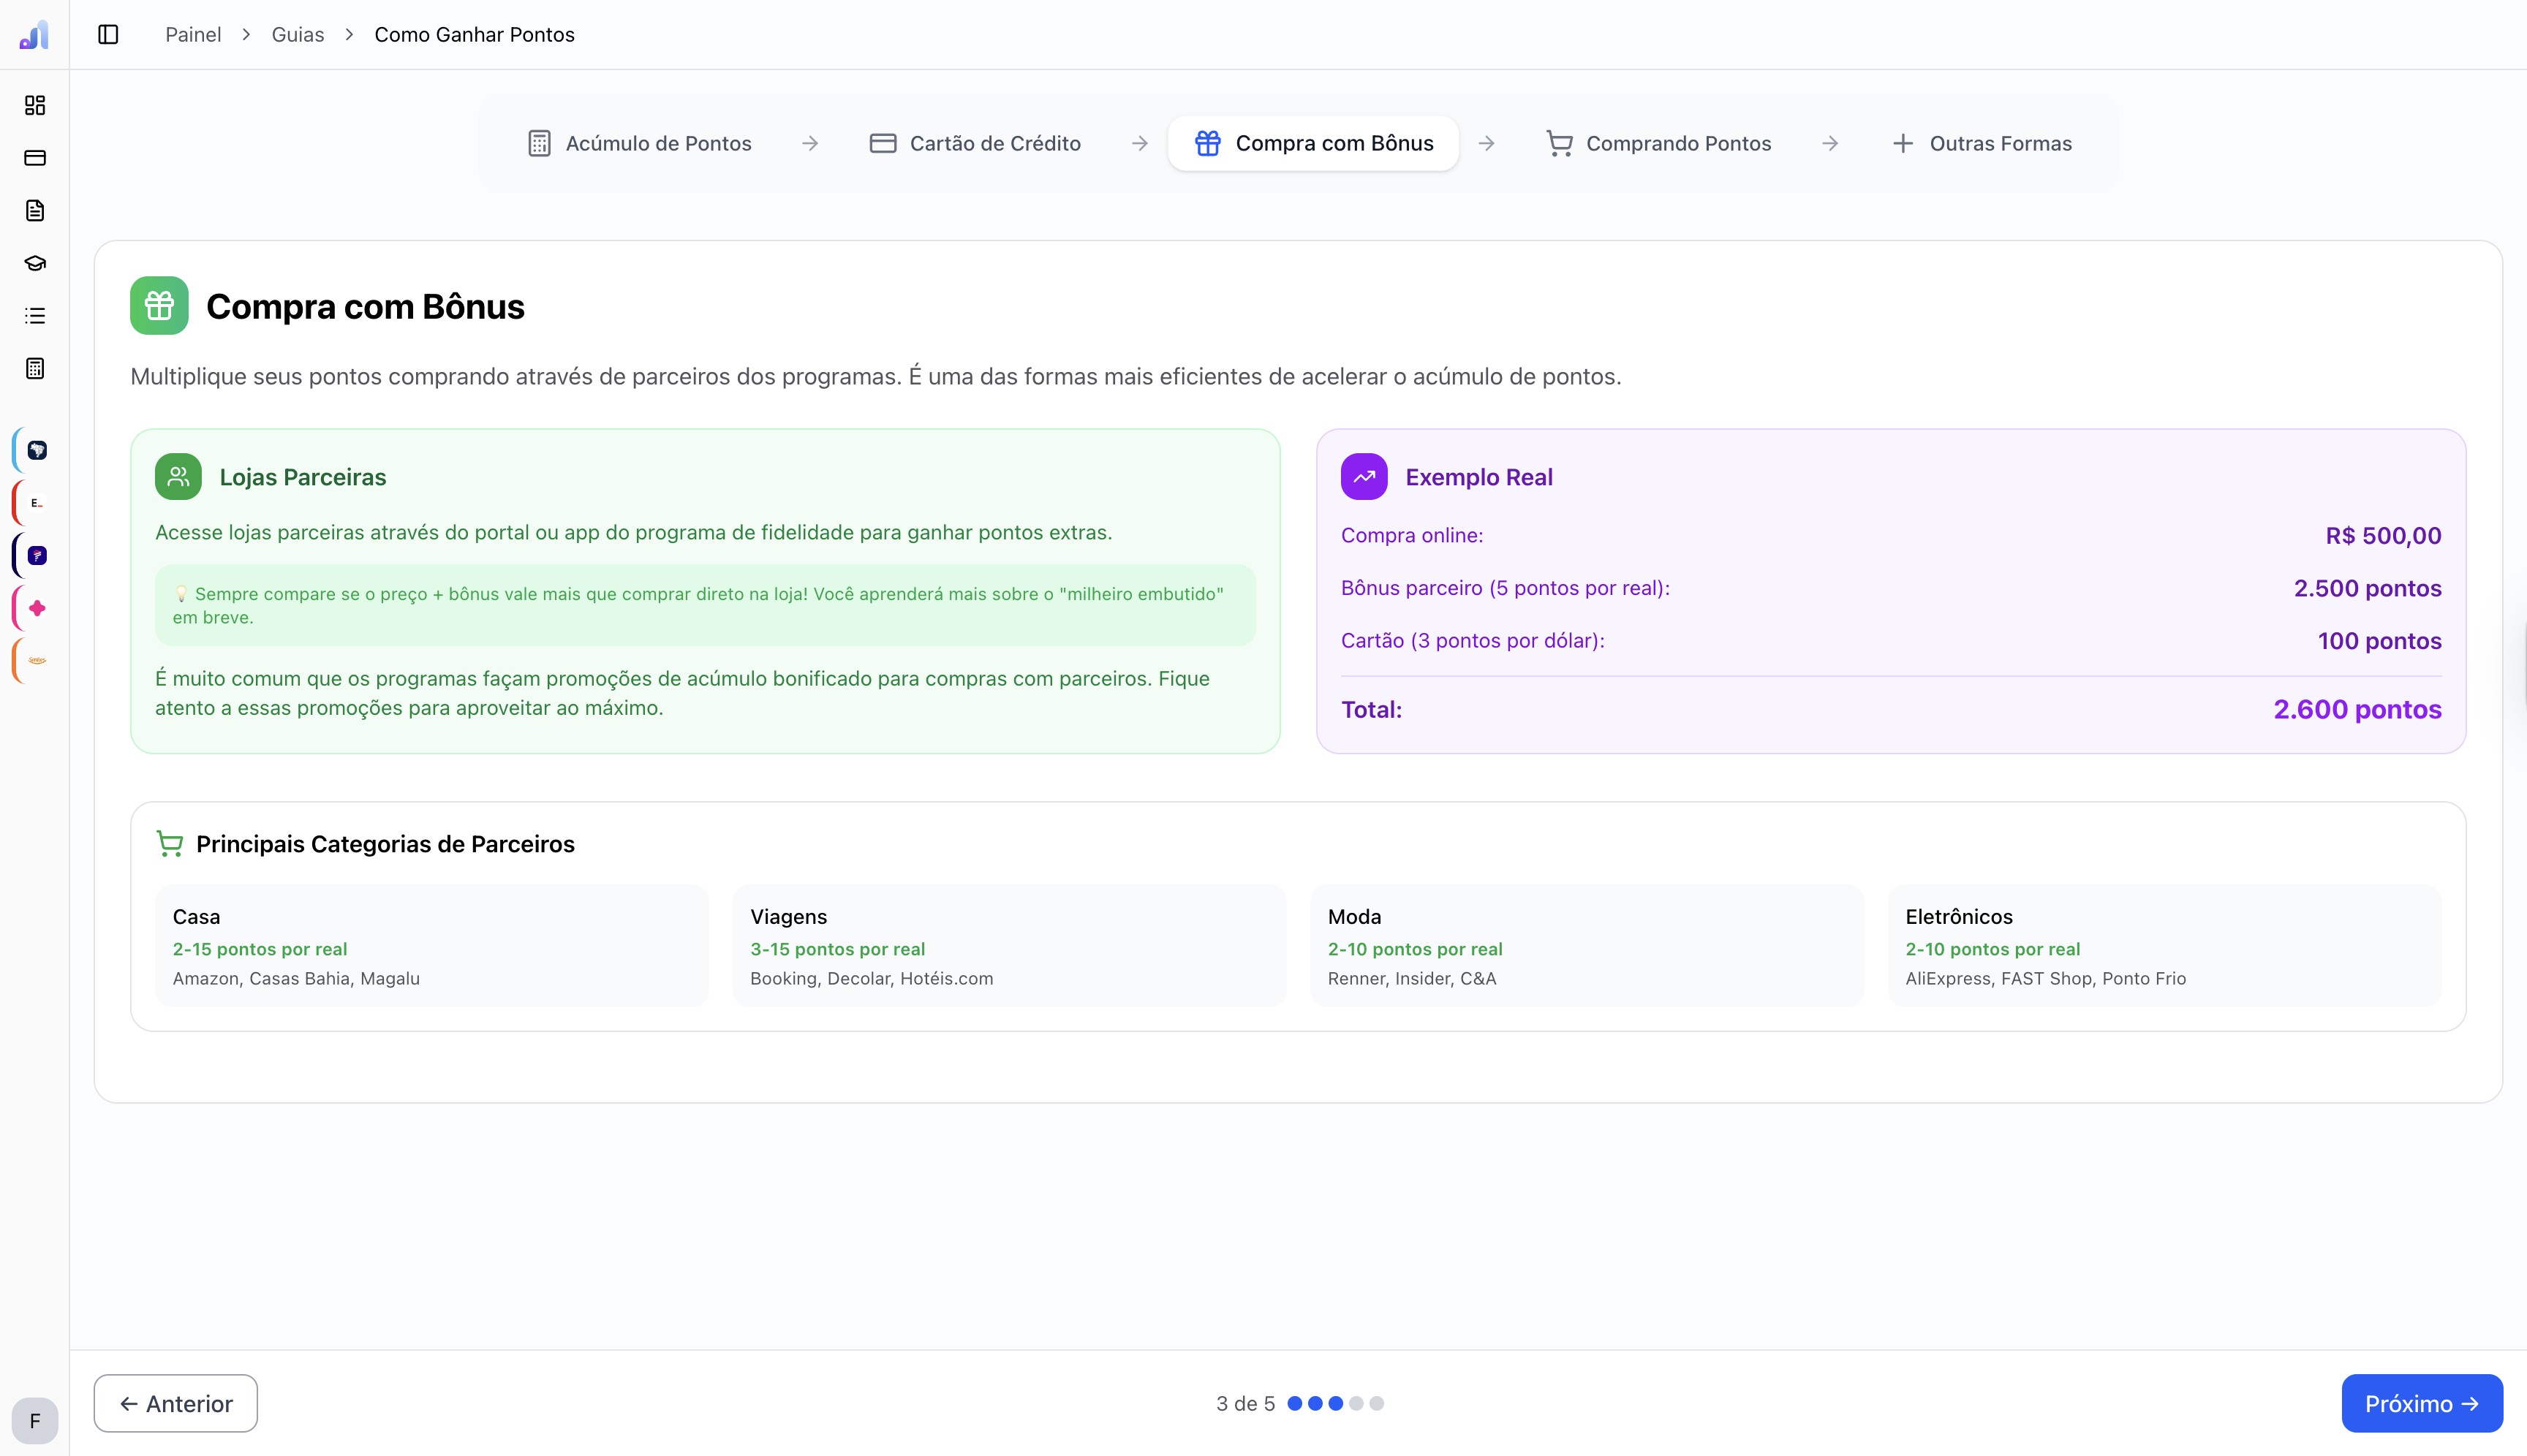Open the graduation cap guides icon
The width and height of the screenshot is (2527, 1456).
35,263
